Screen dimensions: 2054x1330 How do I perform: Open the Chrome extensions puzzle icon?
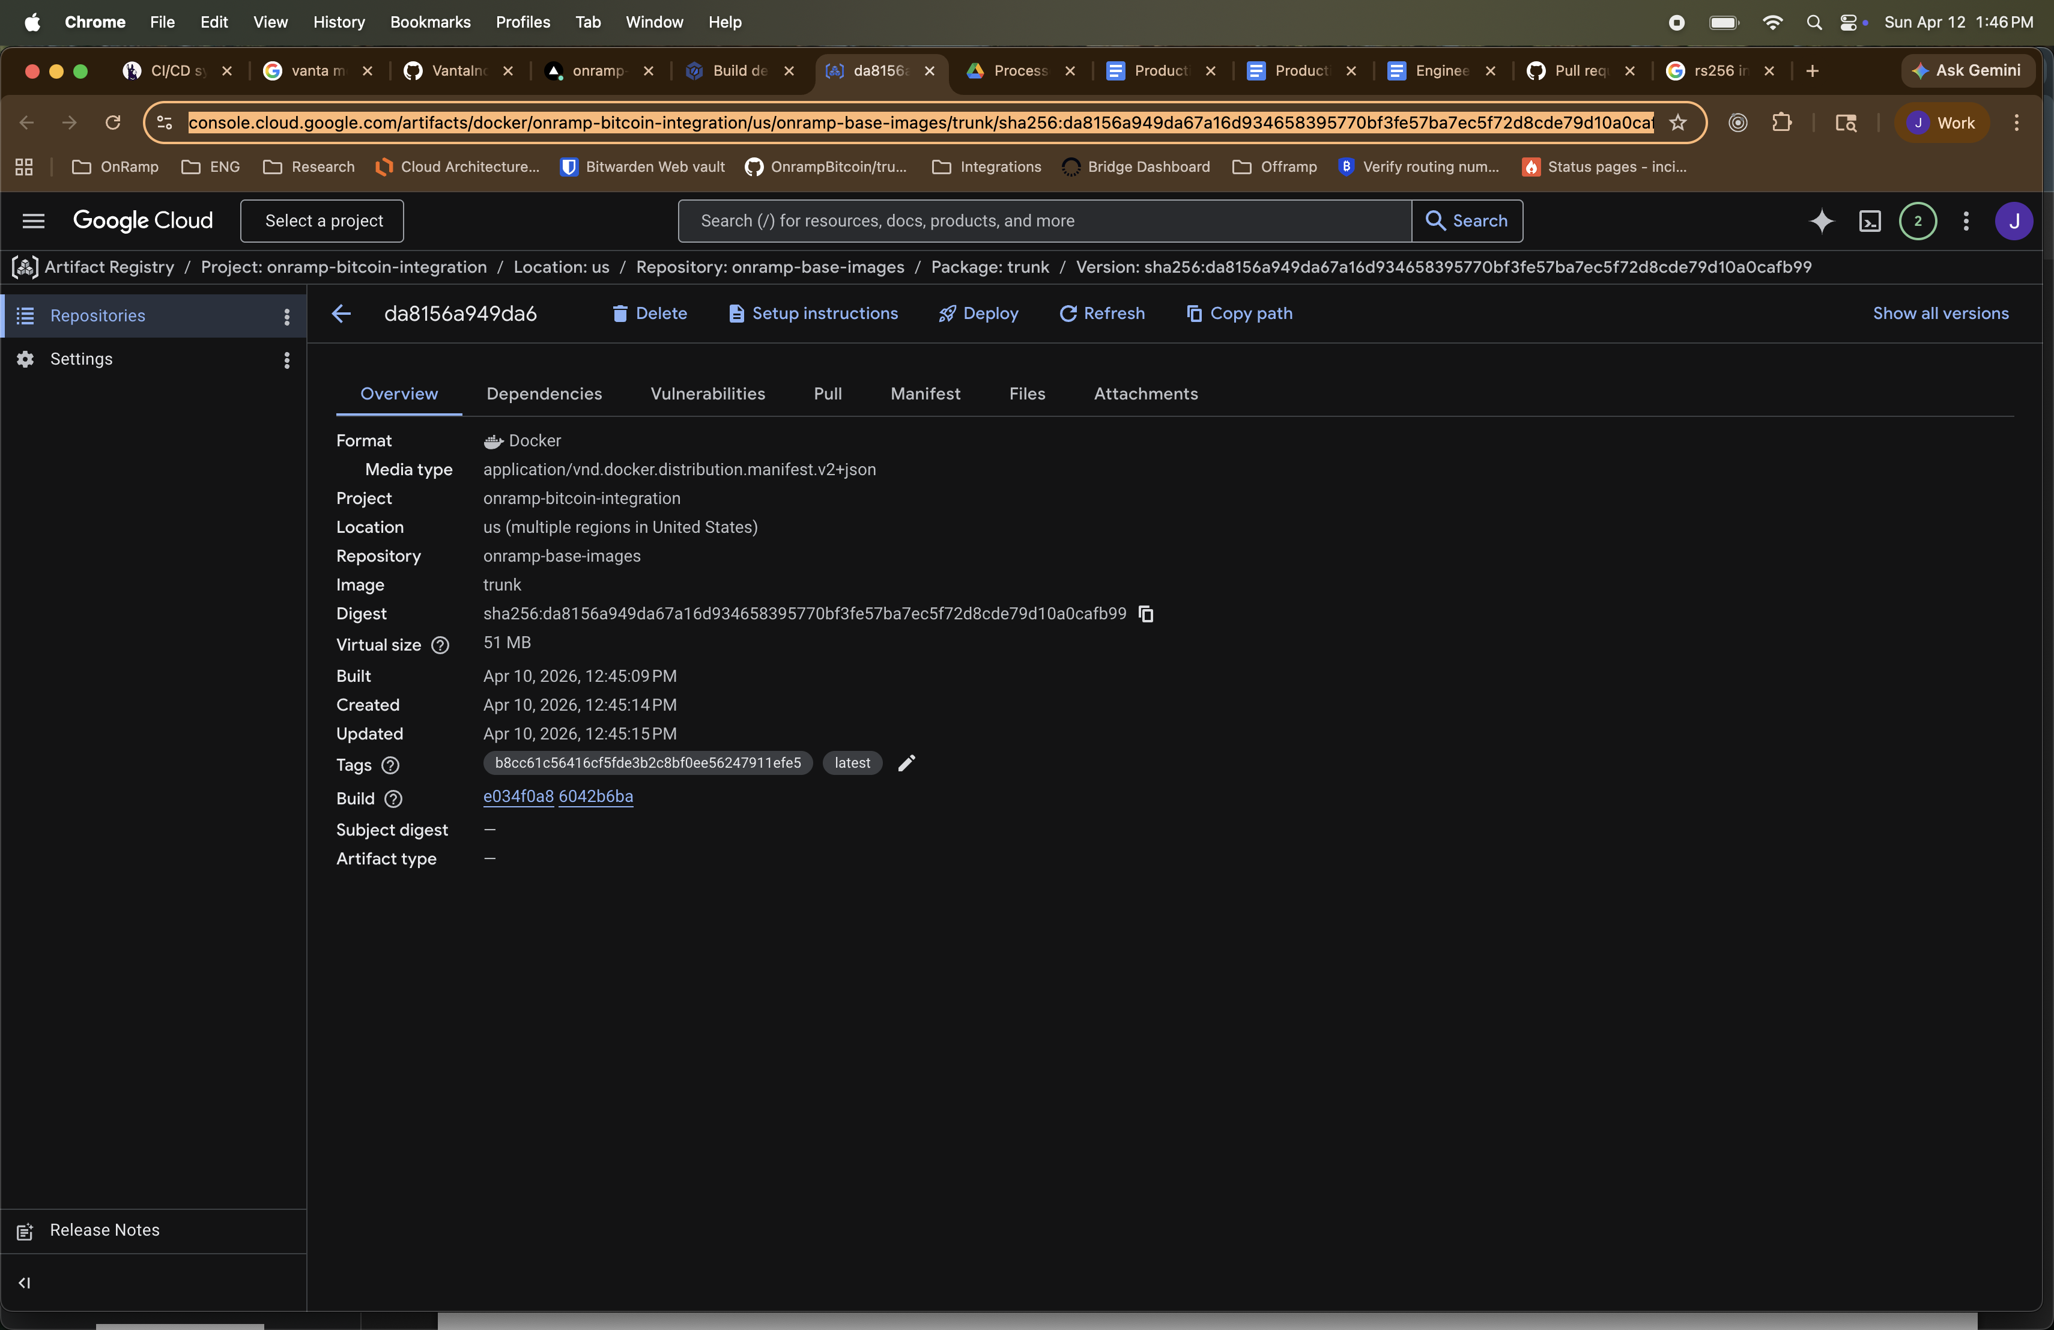click(x=1783, y=123)
